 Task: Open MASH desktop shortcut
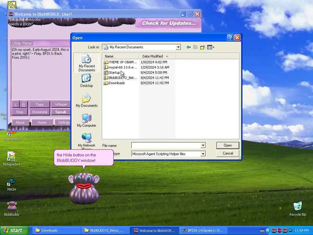(x=12, y=185)
